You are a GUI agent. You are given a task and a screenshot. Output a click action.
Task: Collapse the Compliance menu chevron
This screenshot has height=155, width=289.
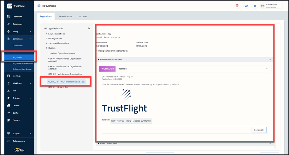pos(30,39)
